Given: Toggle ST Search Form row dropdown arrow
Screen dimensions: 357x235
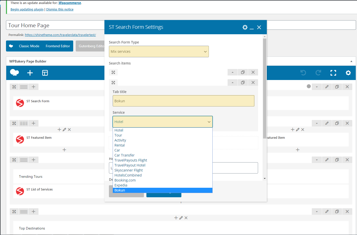Looking at the screenshot, I should point(317,87).
